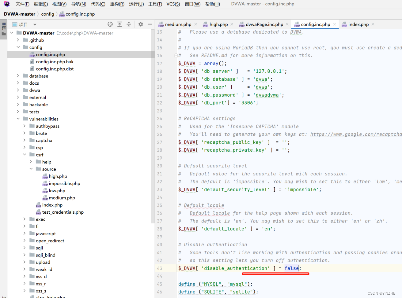Viewport: 402px width, 298px height.
Task: Collapse the config folder
Action: click(18, 47)
